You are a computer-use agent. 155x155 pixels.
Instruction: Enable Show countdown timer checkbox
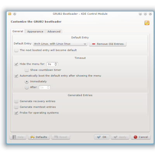27,70
